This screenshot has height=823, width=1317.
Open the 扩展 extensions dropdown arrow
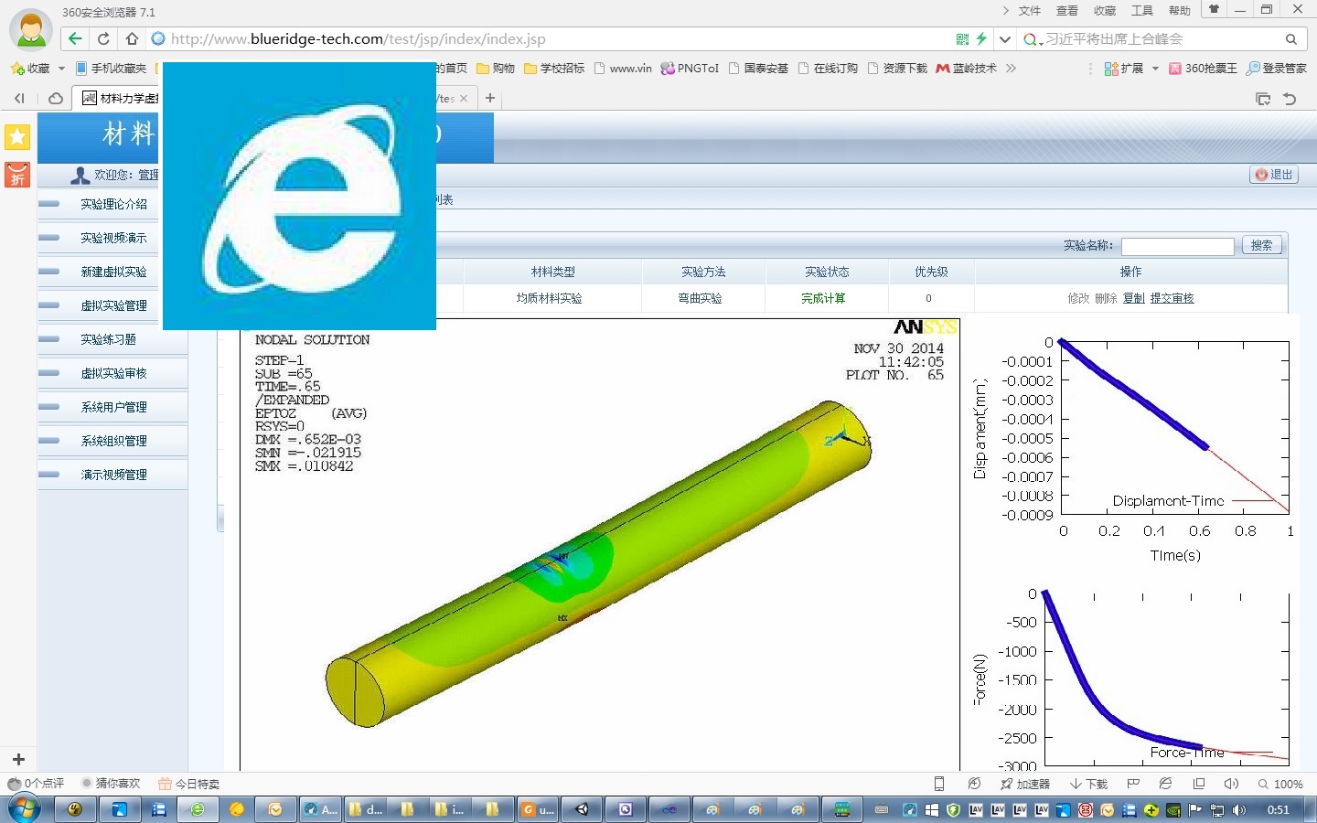[x=1155, y=69]
